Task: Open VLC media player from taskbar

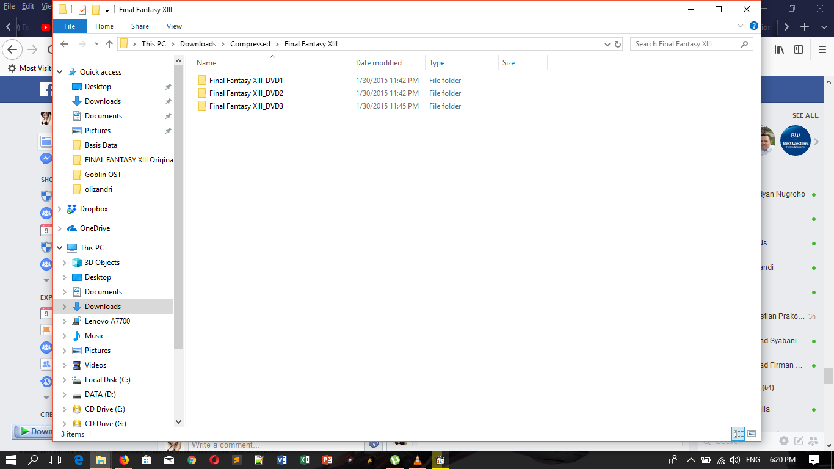Action: [x=418, y=459]
